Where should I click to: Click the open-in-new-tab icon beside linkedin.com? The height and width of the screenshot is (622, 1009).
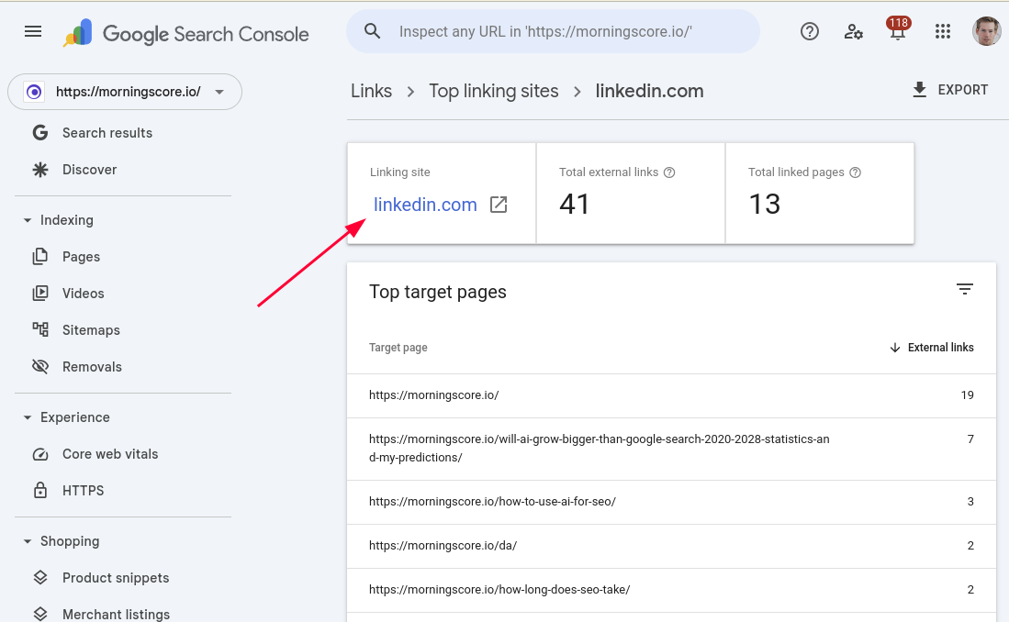click(x=499, y=205)
